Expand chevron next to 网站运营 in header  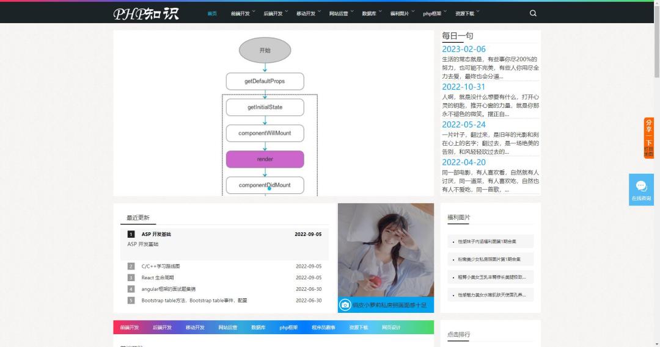point(353,11)
